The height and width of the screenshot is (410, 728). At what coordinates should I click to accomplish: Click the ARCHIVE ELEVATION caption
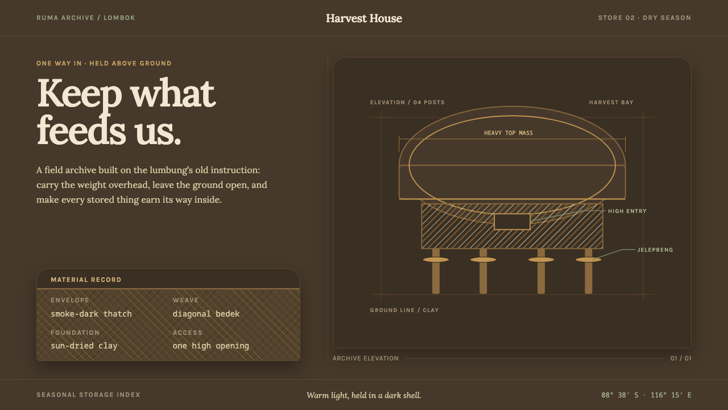click(x=366, y=358)
